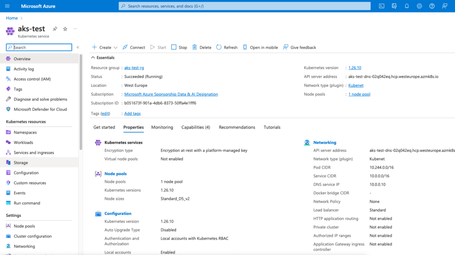Focus the top Azure search bar
Screen dimensions: 455x255
click(x=244, y=6)
